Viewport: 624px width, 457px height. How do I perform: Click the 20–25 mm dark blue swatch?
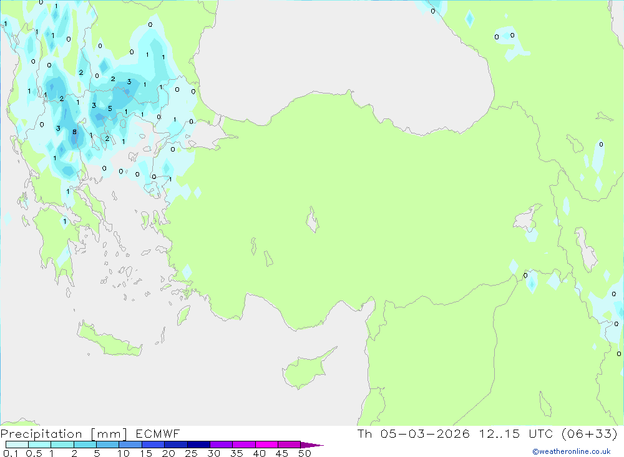175,445
